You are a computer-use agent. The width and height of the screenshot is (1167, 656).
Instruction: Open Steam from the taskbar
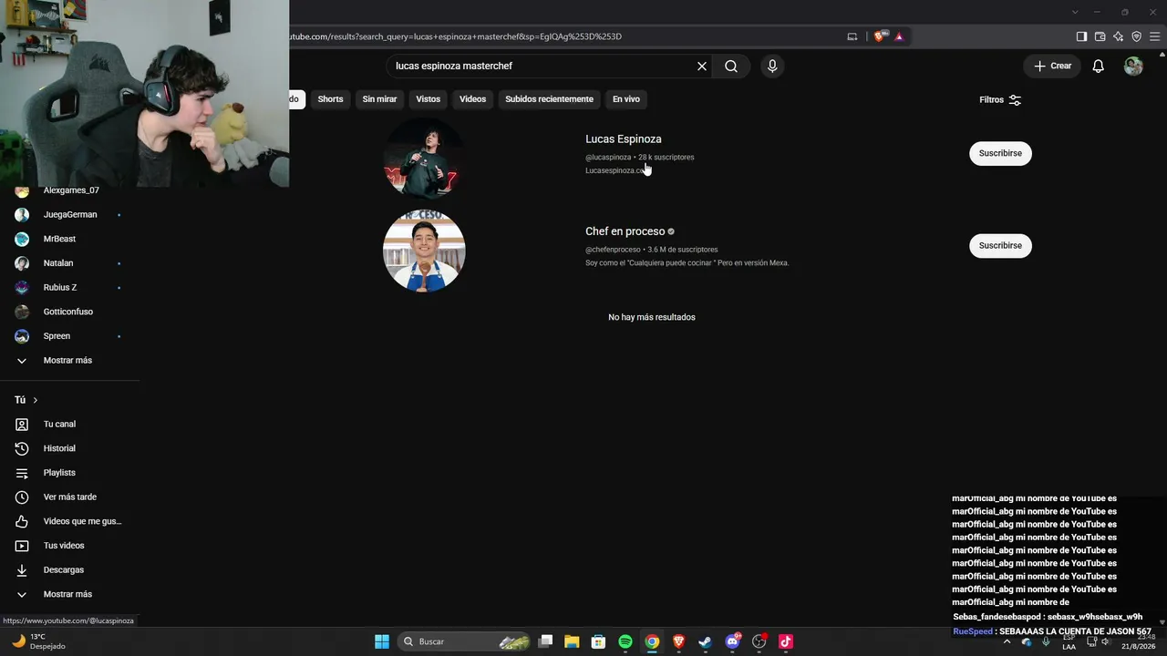[705, 641]
